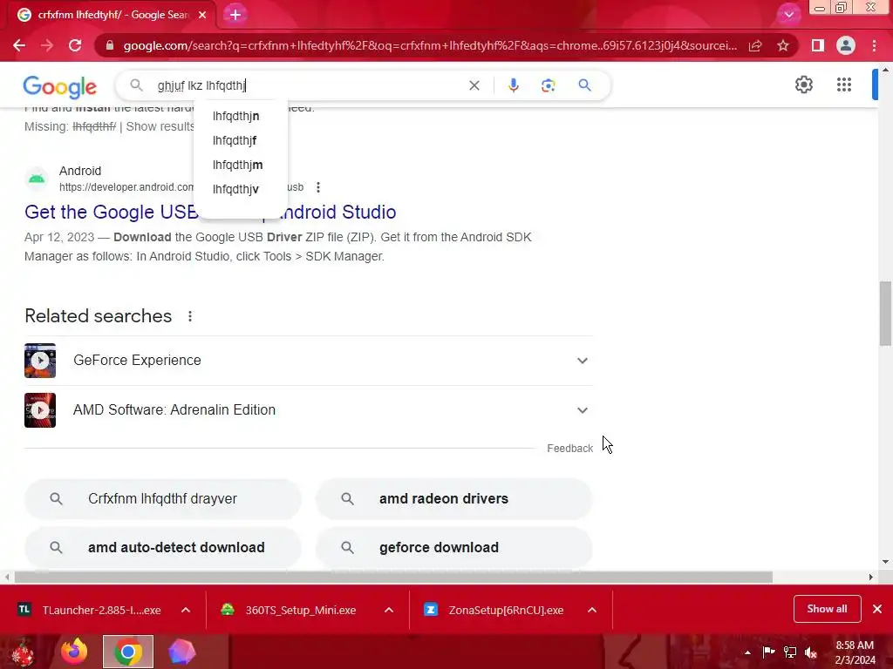Reload the page with the refresh icon
Screen dimensions: 893x669
pyautogui.click(x=75, y=45)
